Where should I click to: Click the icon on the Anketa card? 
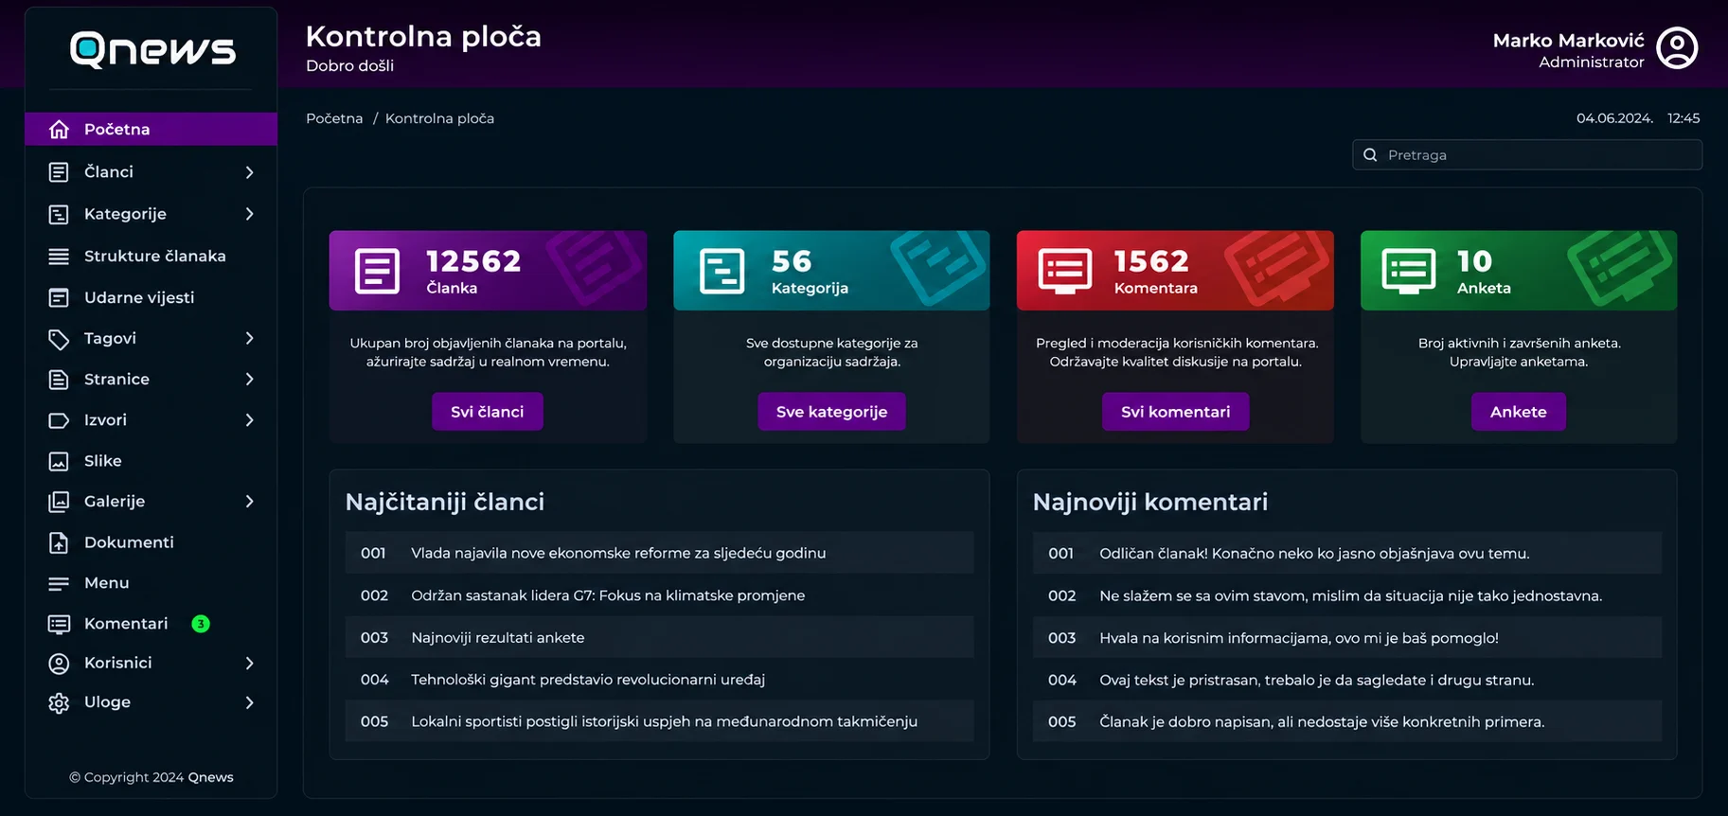click(x=1409, y=271)
